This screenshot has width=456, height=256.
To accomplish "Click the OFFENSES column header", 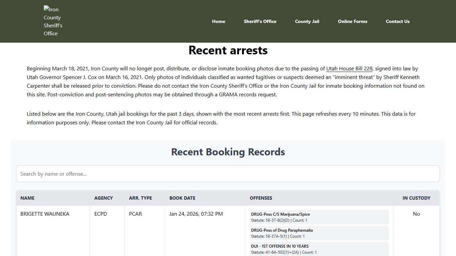I will point(261,198).
